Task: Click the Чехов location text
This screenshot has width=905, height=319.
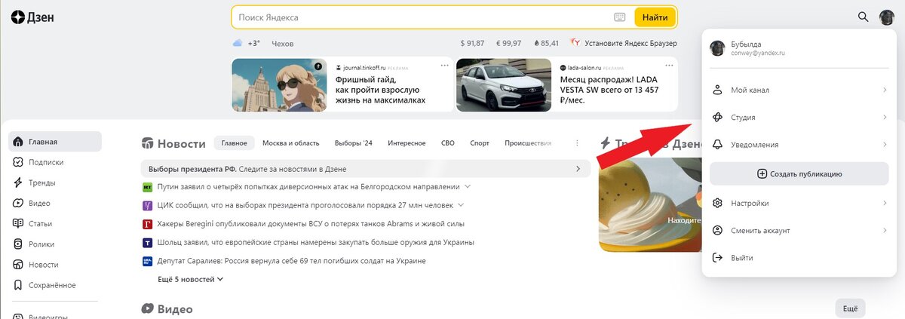Action: (x=282, y=44)
